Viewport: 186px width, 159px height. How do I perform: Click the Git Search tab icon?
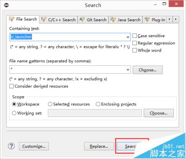(82, 20)
